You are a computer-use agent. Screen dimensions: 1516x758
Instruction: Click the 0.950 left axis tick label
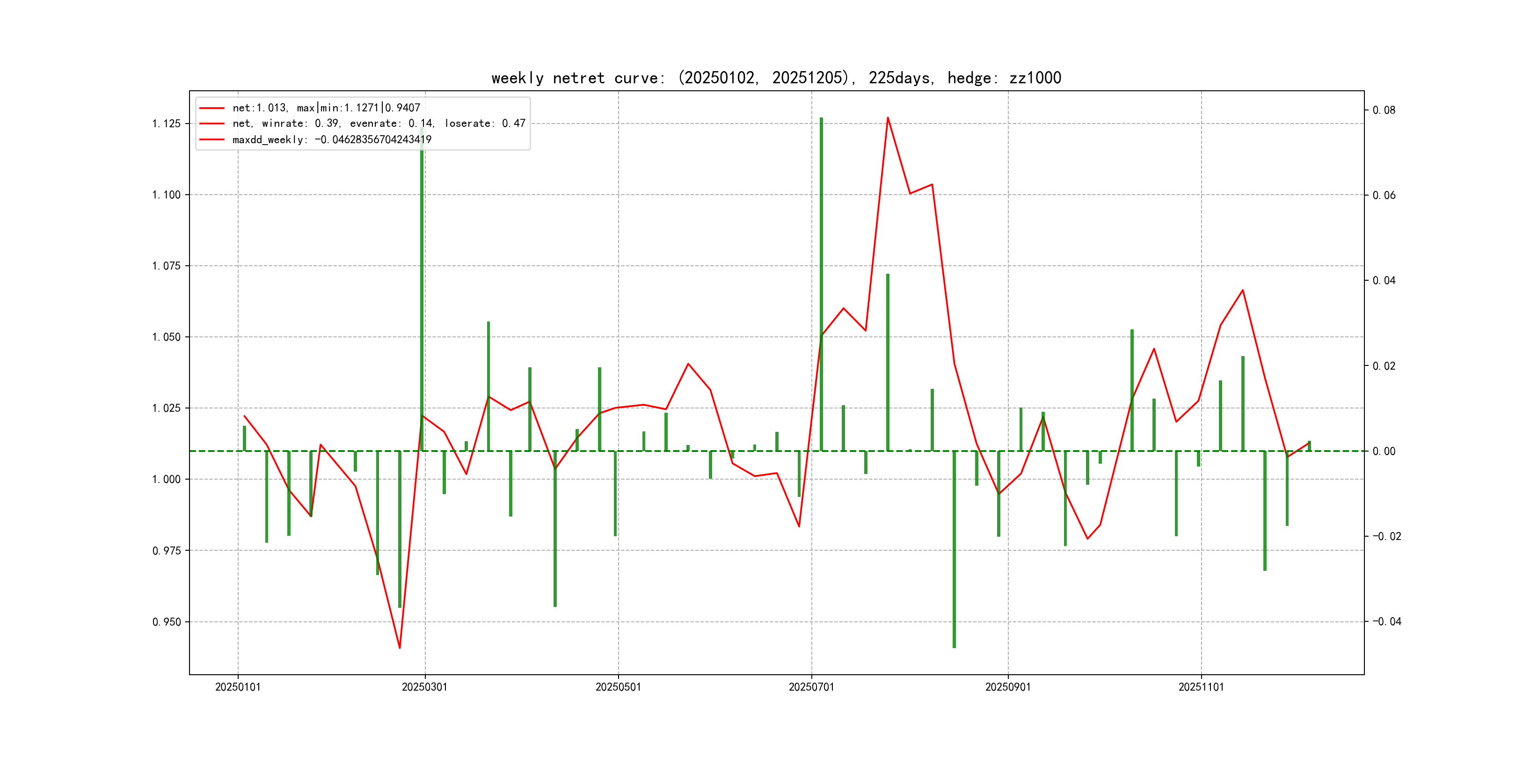point(166,622)
